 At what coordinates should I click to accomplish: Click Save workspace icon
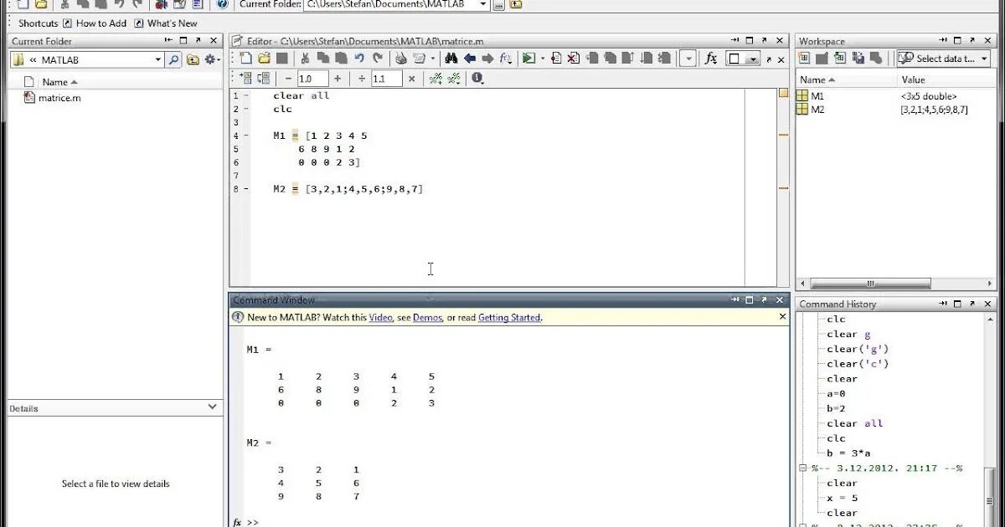pyautogui.click(x=858, y=59)
